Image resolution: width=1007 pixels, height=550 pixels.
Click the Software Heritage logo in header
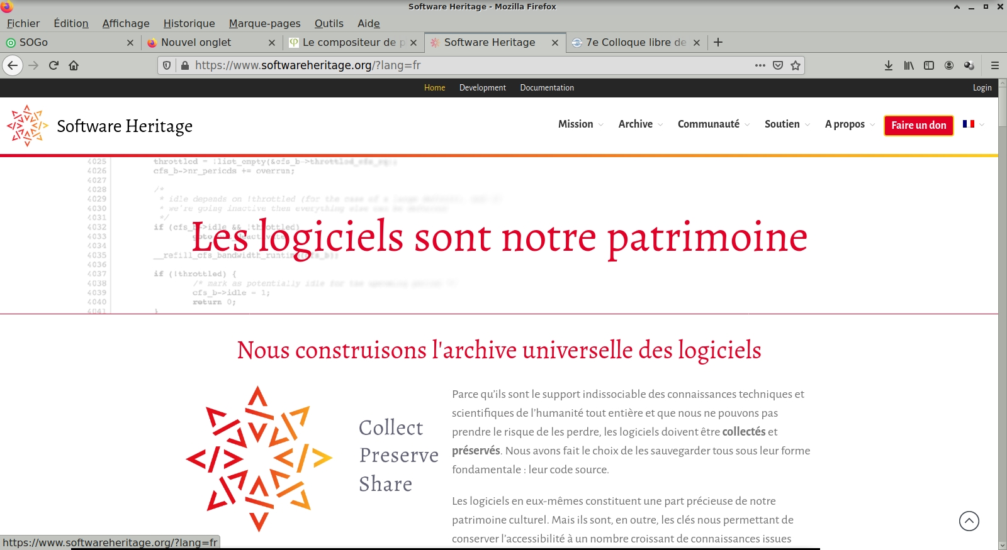tap(27, 126)
